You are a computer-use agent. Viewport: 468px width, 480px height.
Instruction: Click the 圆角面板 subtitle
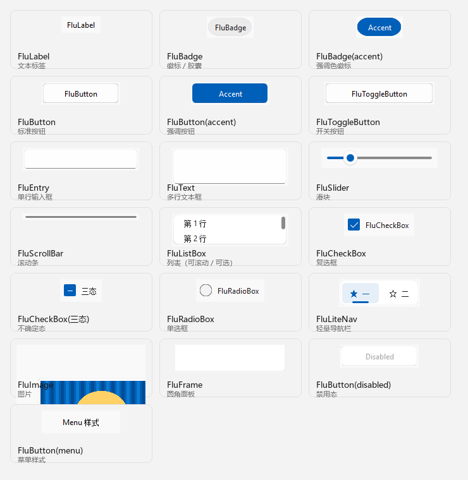coord(181,394)
